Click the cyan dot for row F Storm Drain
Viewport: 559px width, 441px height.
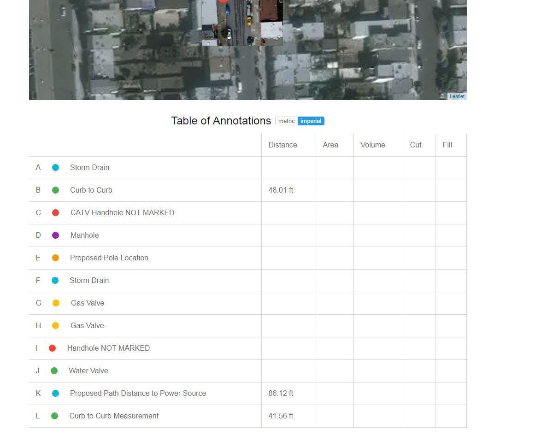coord(55,281)
